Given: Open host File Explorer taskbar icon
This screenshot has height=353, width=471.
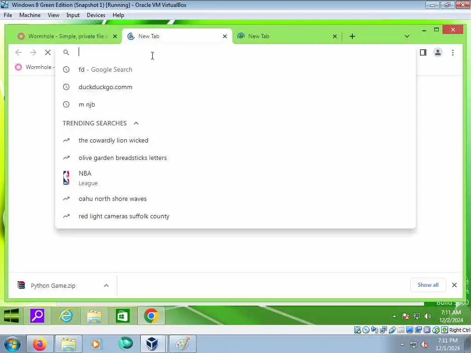Looking at the screenshot, I should click(x=69, y=344).
